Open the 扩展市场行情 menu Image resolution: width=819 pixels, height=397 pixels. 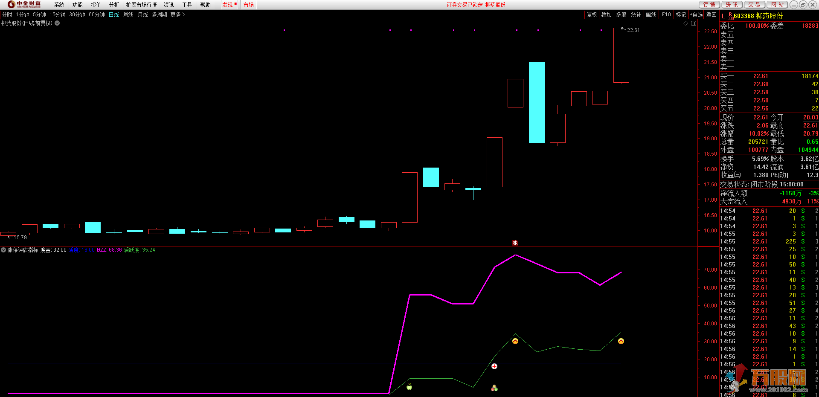tap(141, 5)
